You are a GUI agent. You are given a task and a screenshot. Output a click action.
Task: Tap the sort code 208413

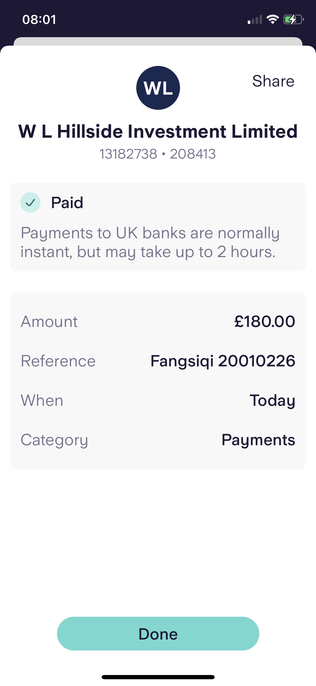coord(193,154)
